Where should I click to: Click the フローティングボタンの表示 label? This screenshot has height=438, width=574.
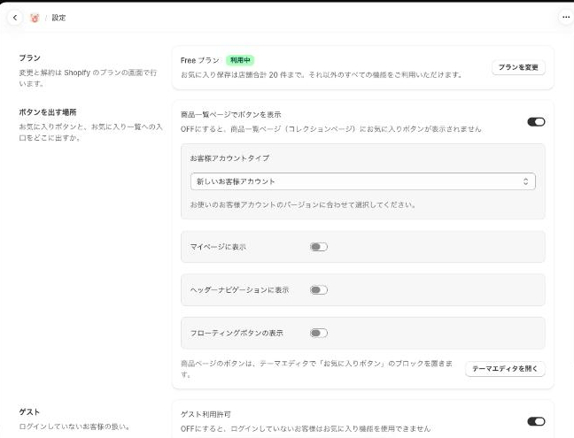(x=237, y=333)
